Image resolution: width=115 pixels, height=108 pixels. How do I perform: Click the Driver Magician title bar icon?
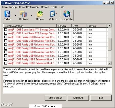tap(3, 3)
